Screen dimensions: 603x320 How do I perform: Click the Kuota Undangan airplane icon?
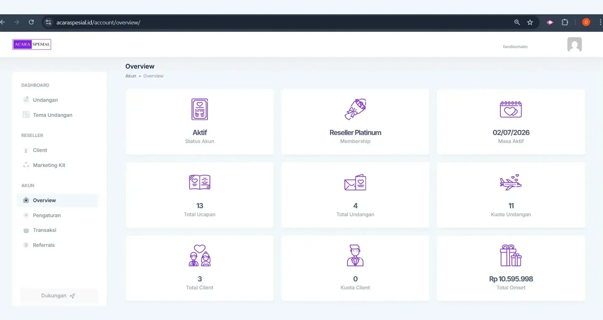(511, 182)
